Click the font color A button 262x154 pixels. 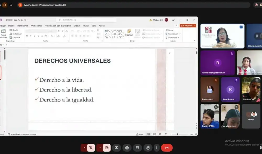click(64, 36)
